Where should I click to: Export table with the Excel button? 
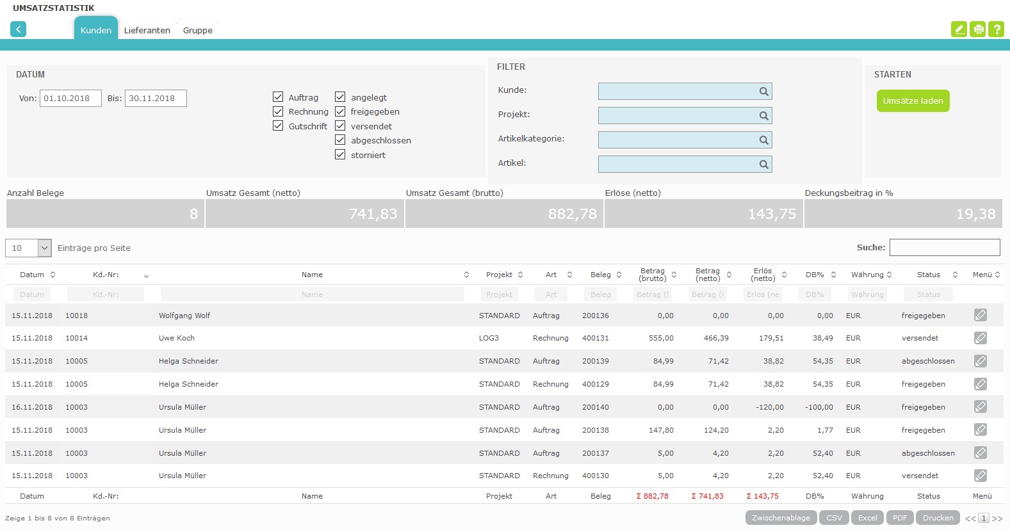click(868, 518)
